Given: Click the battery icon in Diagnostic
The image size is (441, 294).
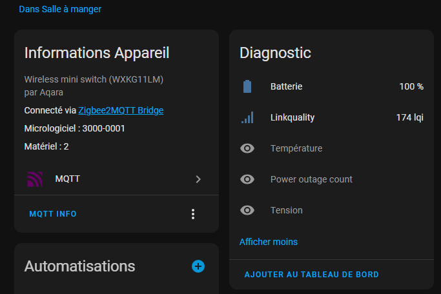Looking at the screenshot, I should [x=247, y=86].
